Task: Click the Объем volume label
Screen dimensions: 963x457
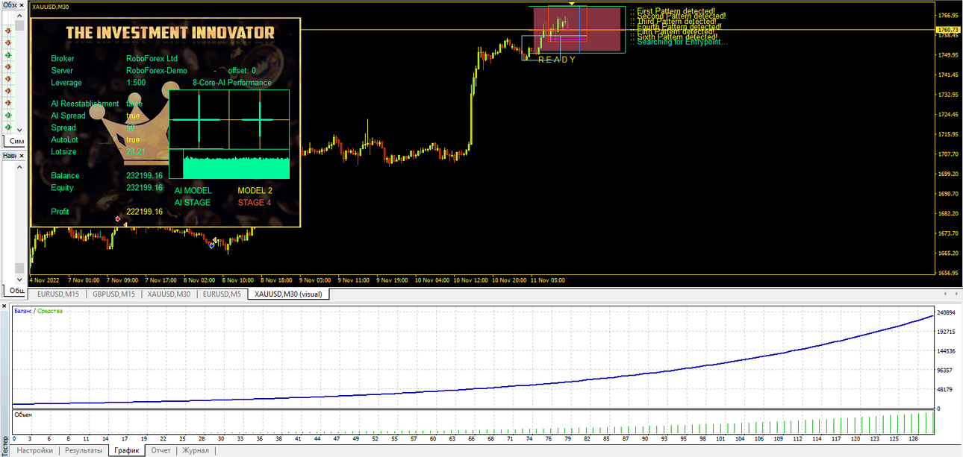Action: (x=22, y=414)
